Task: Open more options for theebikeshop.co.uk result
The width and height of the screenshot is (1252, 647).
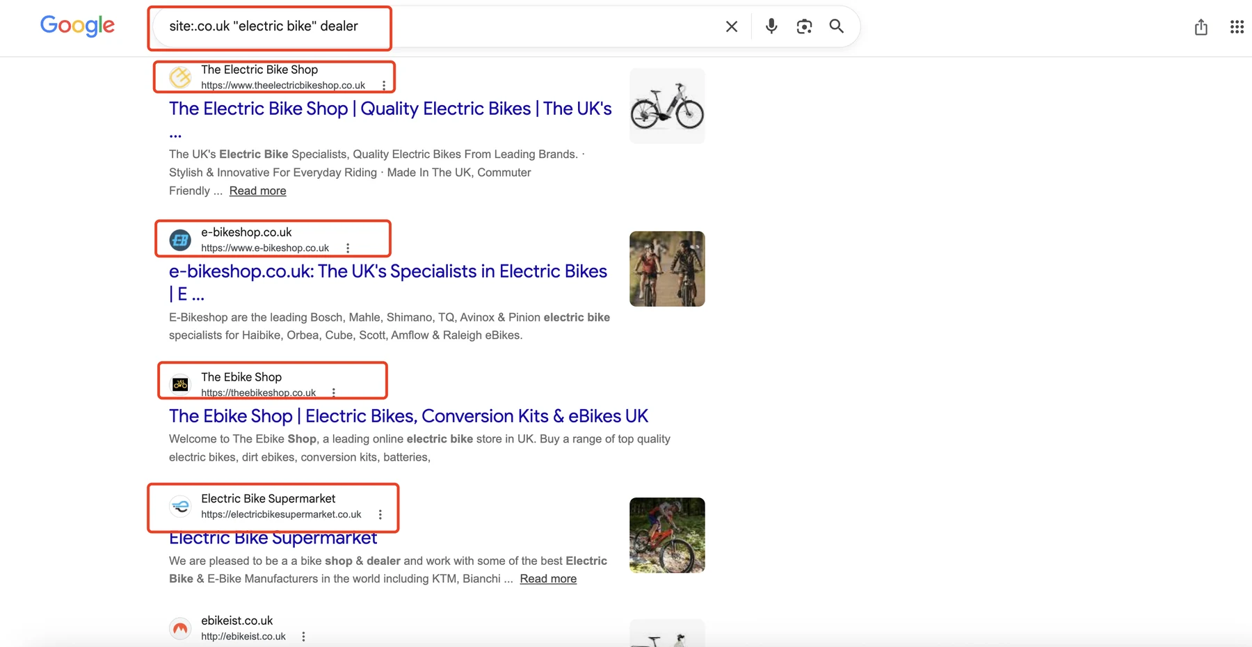Action: pyautogui.click(x=334, y=393)
